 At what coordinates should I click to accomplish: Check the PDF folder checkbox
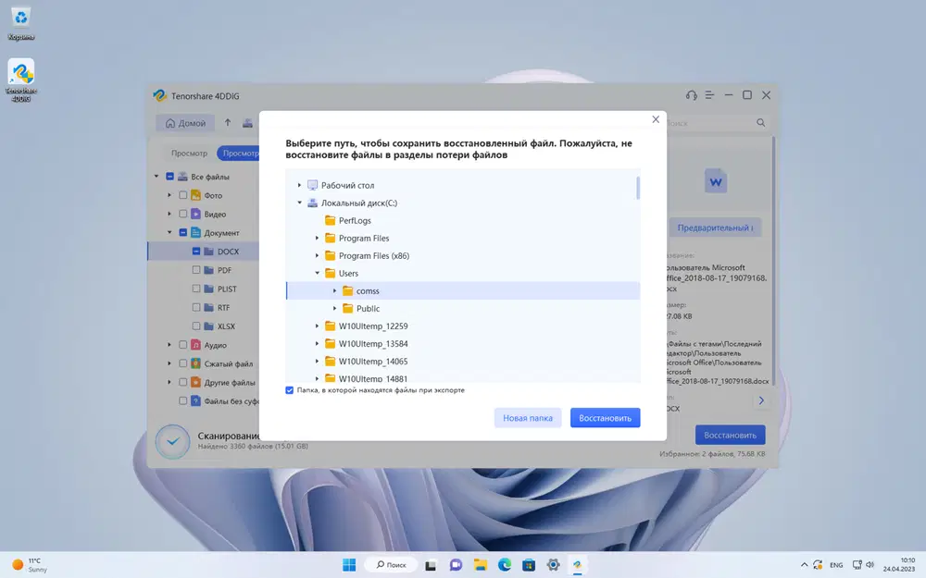(196, 270)
